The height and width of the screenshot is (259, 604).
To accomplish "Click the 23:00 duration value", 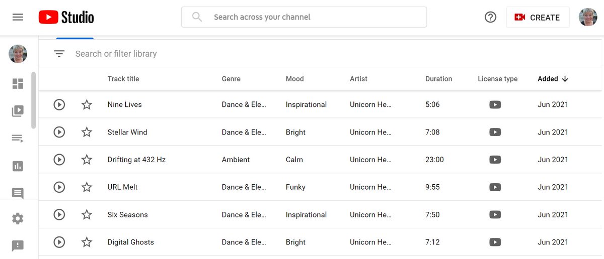I will click(x=434, y=160).
